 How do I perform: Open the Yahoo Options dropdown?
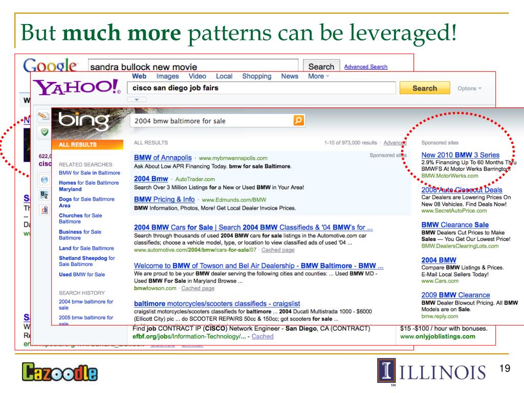[x=469, y=88]
